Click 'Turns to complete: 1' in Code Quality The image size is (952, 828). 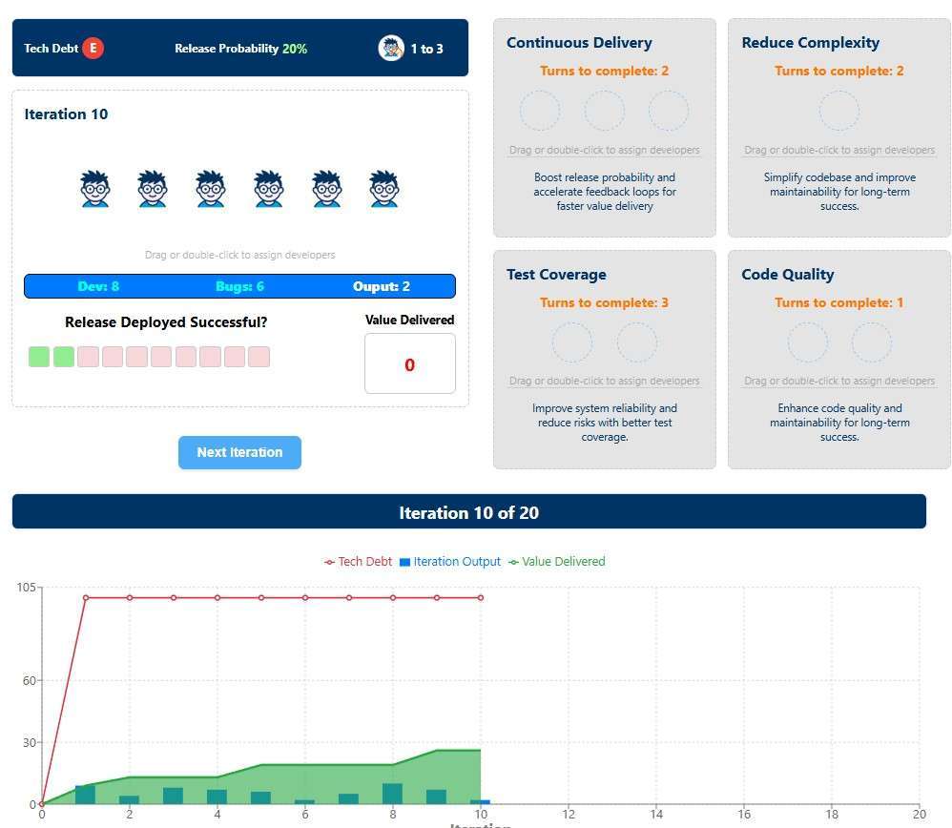click(839, 302)
